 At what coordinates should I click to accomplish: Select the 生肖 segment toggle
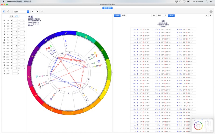(x=117, y=16)
